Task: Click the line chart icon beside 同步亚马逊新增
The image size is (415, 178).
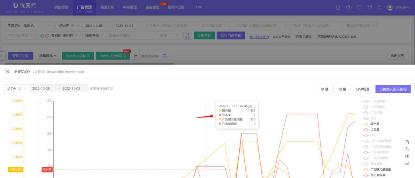Action: (135, 56)
